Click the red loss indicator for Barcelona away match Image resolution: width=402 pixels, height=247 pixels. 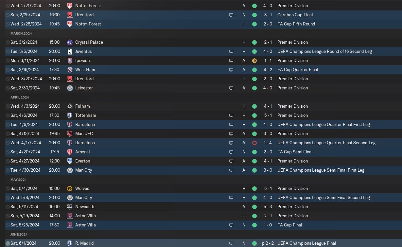[x=254, y=143]
